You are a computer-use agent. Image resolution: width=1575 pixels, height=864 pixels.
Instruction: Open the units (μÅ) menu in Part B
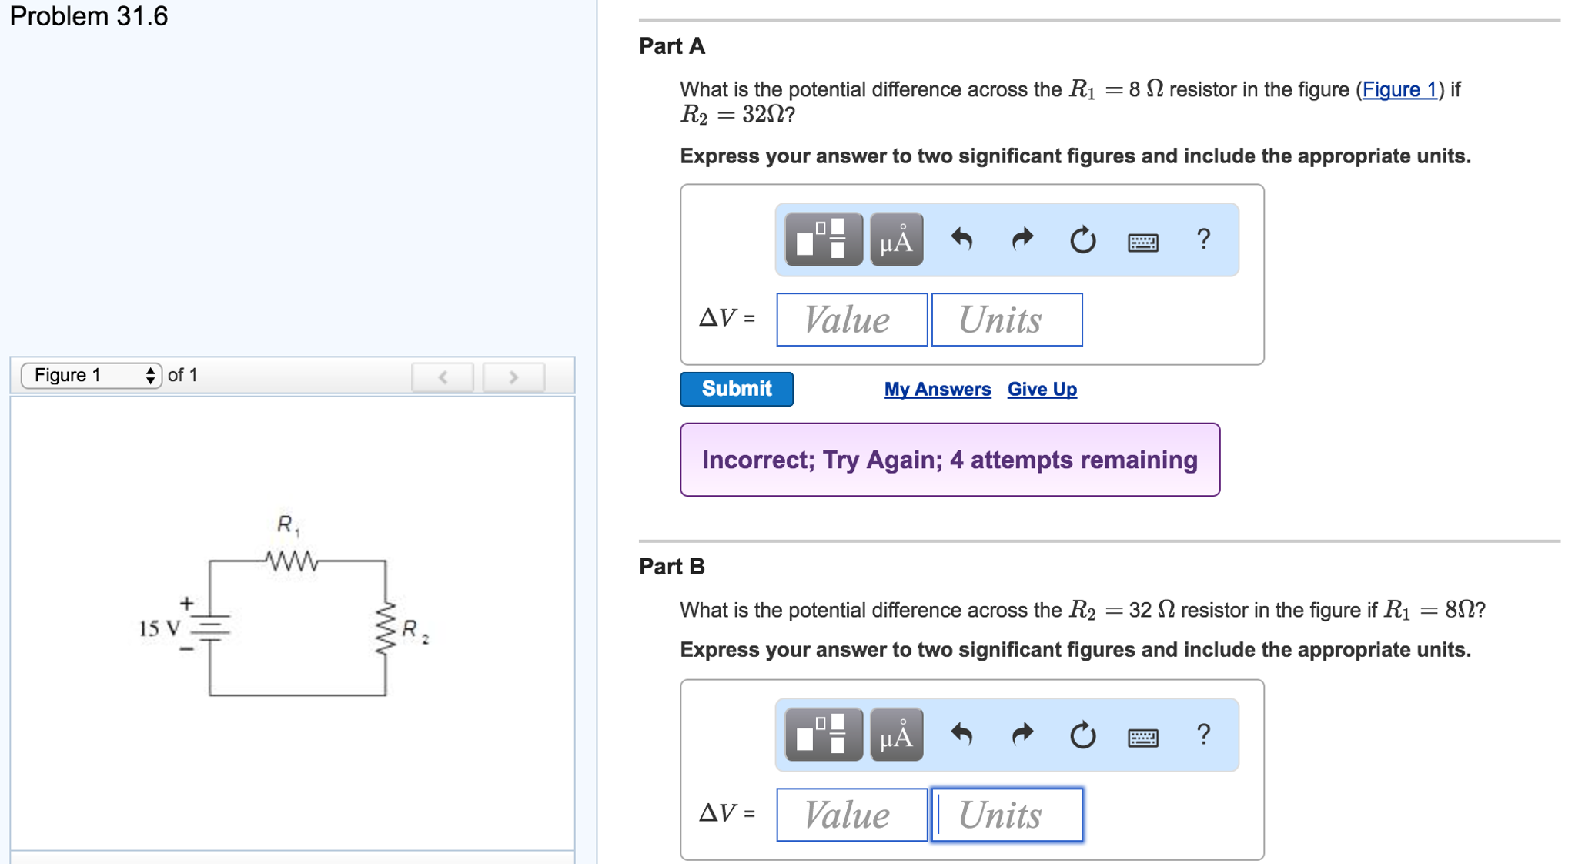click(x=895, y=735)
